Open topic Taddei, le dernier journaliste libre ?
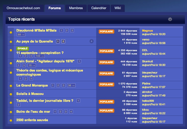187x129 pixels. [x=45, y=101]
